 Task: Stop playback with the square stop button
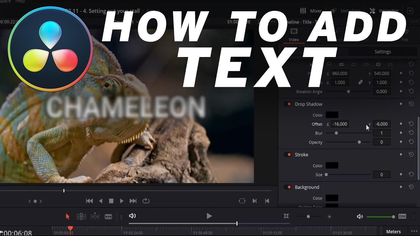[111, 201]
